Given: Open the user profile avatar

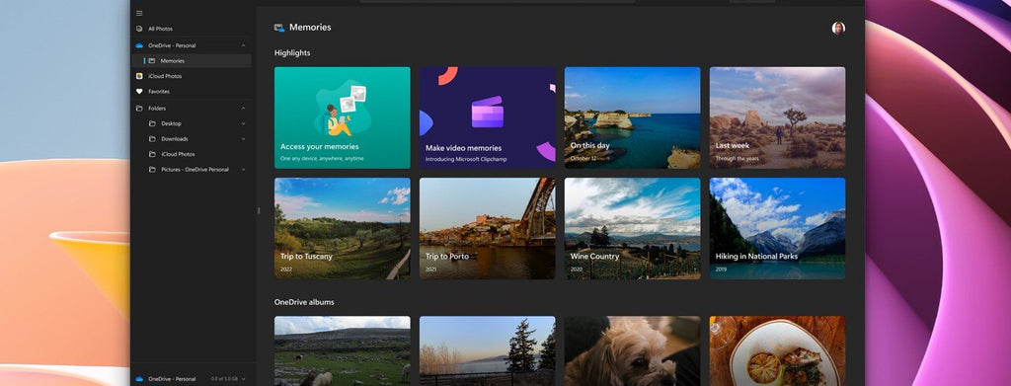Looking at the screenshot, I should click(x=838, y=28).
